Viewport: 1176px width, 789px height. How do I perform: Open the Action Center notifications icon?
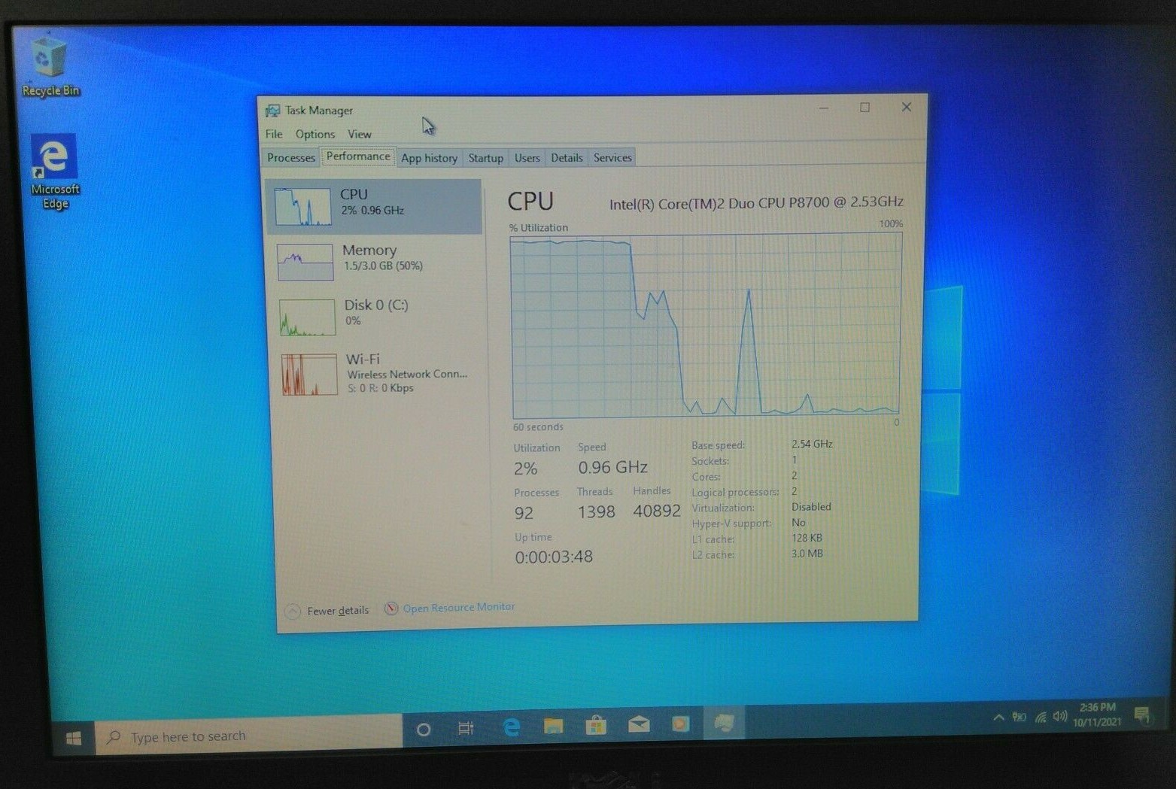(x=1141, y=714)
